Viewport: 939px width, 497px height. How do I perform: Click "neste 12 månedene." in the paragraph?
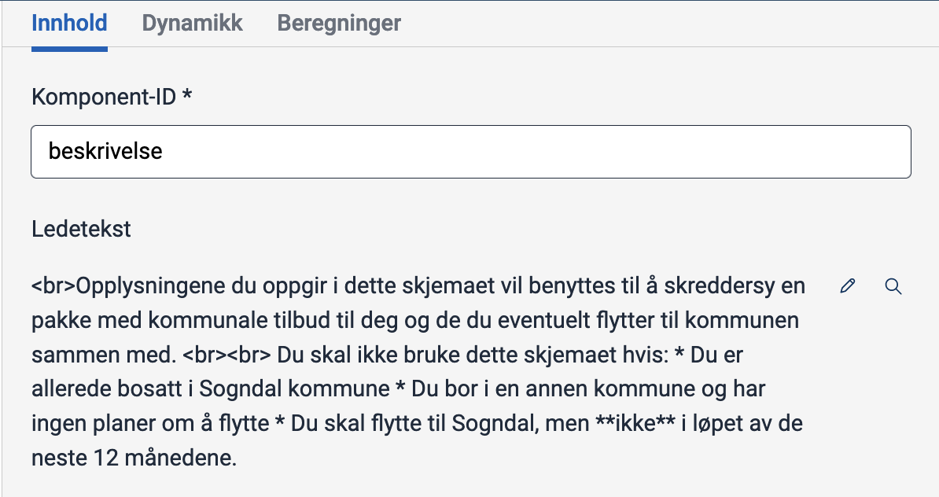[134, 458]
